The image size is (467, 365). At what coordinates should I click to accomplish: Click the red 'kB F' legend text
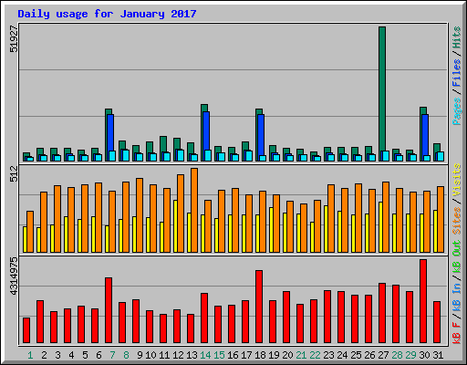point(457,333)
